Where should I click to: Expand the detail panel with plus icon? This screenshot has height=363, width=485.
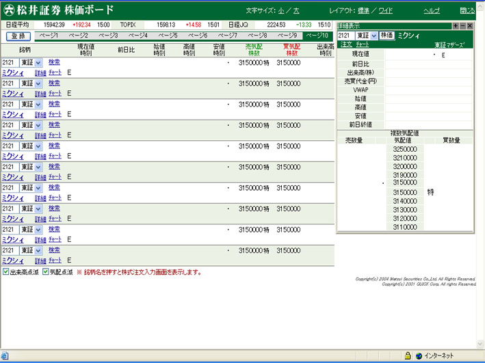point(456,26)
